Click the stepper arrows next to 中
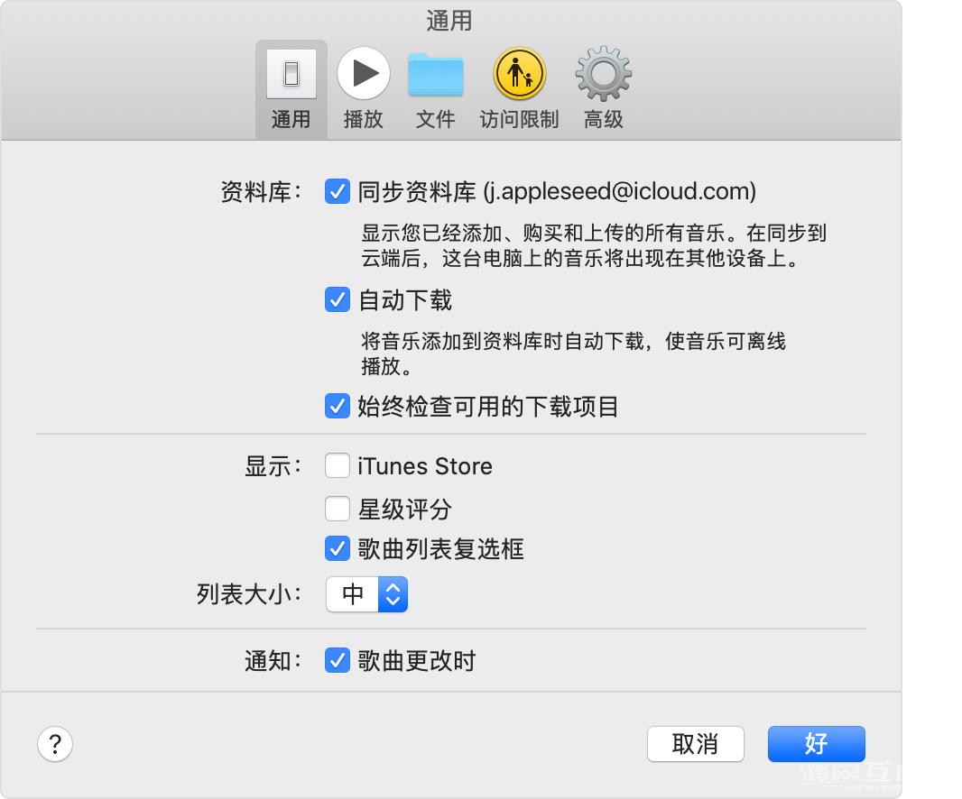The width and height of the screenshot is (962, 799). click(394, 594)
